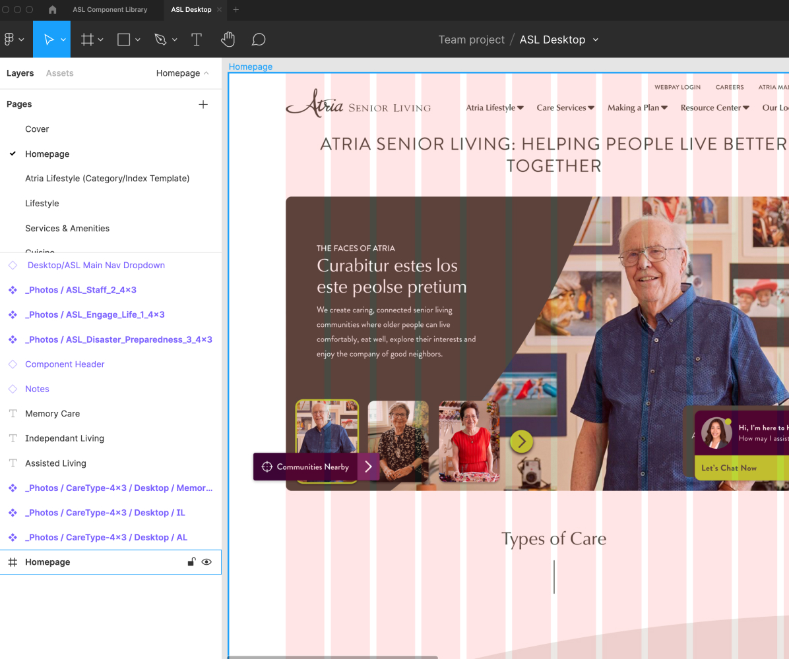Open the Cover page

coord(37,129)
